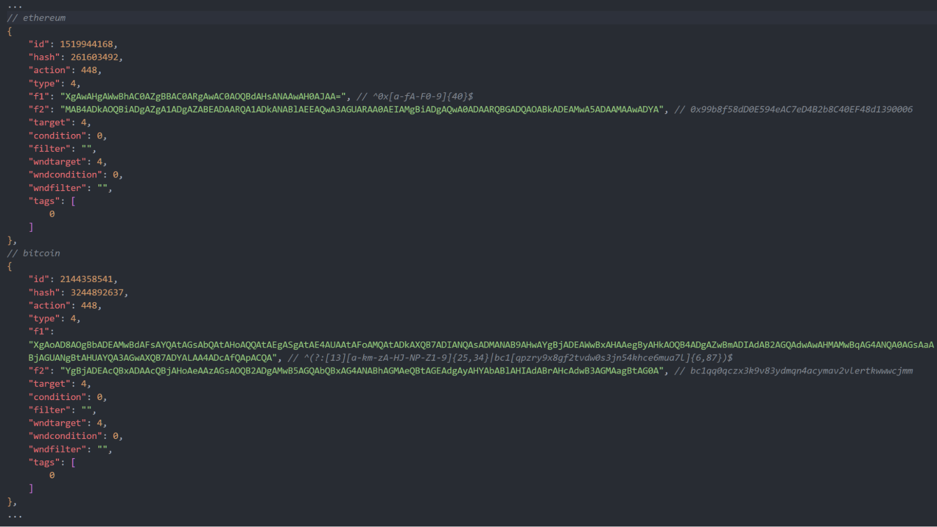Select the hash value 261603492

94,57
